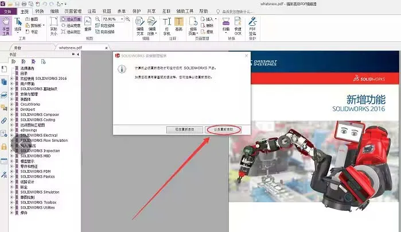The height and width of the screenshot is (232, 401).
Task: Open the File (文件) menu
Action: 7,11
